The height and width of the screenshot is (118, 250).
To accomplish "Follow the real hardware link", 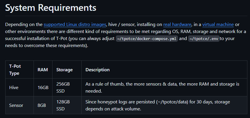I will 177,25.
